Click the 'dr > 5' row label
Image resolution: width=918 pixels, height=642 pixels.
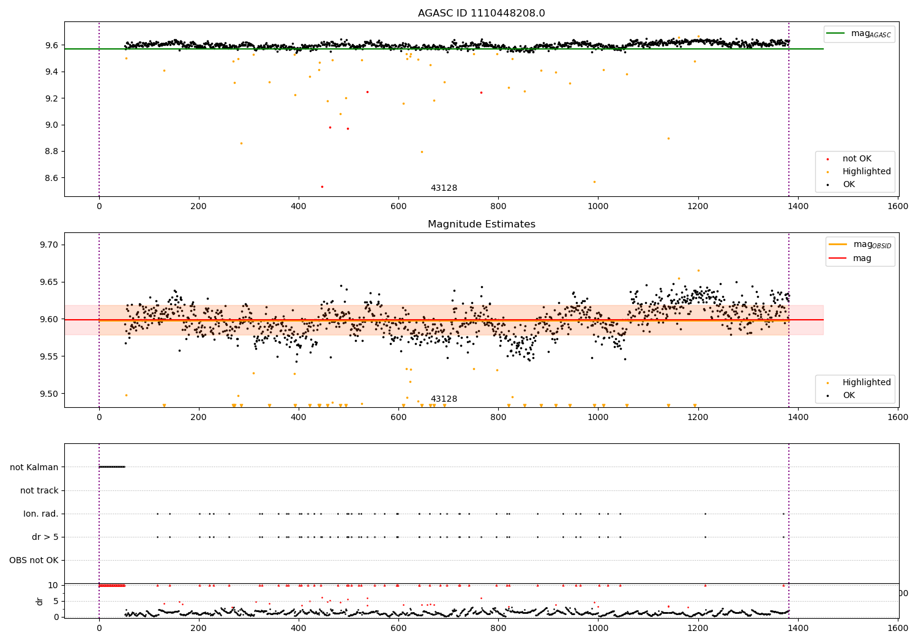[45, 537]
